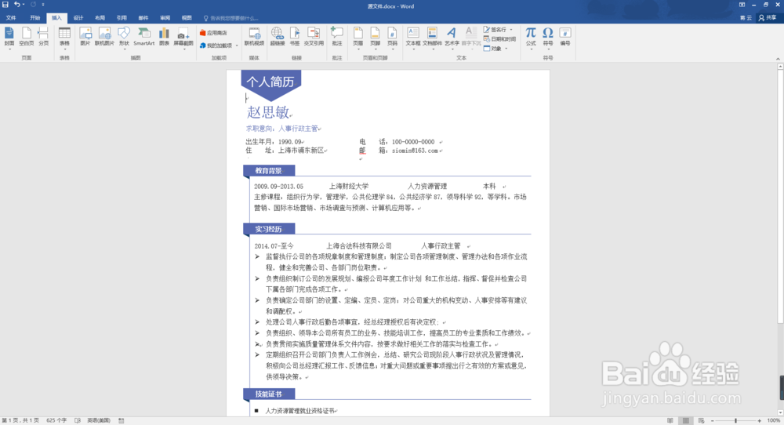Switch to the 设计 (Design) tab
The image size is (784, 425).
point(78,18)
